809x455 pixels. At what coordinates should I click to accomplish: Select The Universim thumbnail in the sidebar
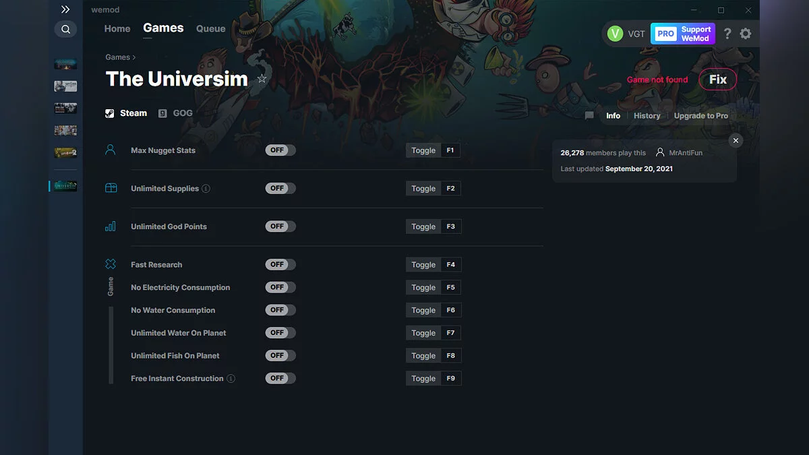(65, 185)
